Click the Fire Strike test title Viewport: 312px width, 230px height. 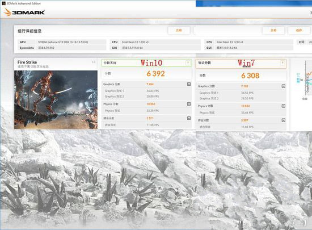27,62
